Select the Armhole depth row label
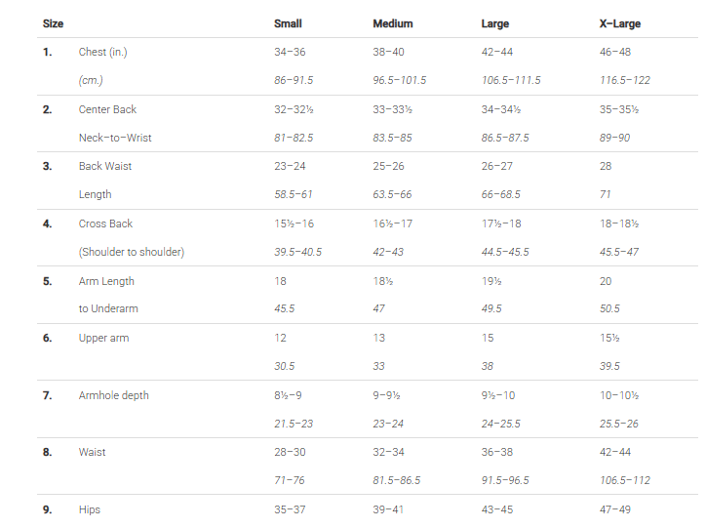Viewport: 706px width, 528px height. point(113,395)
